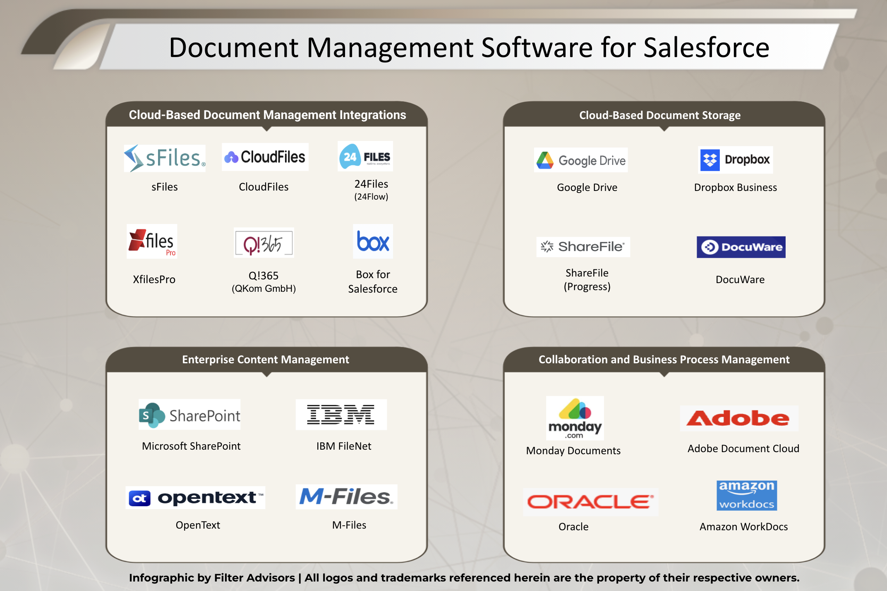
Task: Select the CloudFiles logo image
Action: tap(265, 157)
